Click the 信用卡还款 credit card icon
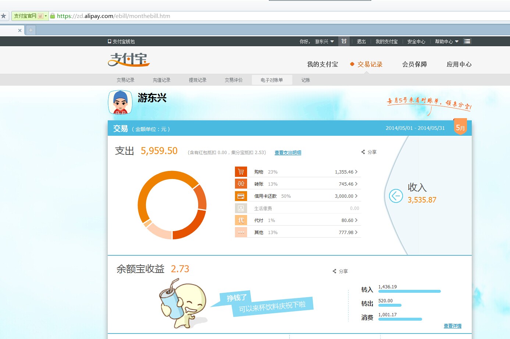Viewport: 510px width, 339px height. click(x=241, y=196)
